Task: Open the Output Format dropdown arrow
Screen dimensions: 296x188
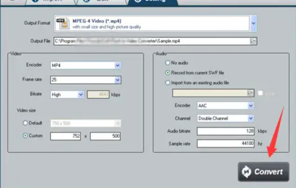Action: pos(253,23)
